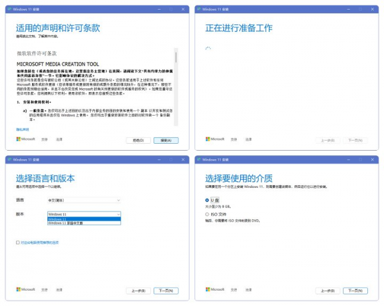Click 拒绝(D) in the license terms window
The height and width of the screenshot is (306, 384).
(138, 141)
